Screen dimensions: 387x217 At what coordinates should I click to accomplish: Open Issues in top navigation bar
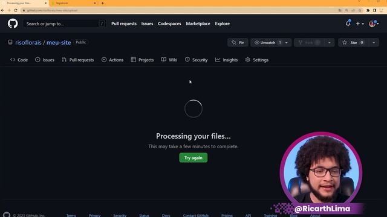147,24
